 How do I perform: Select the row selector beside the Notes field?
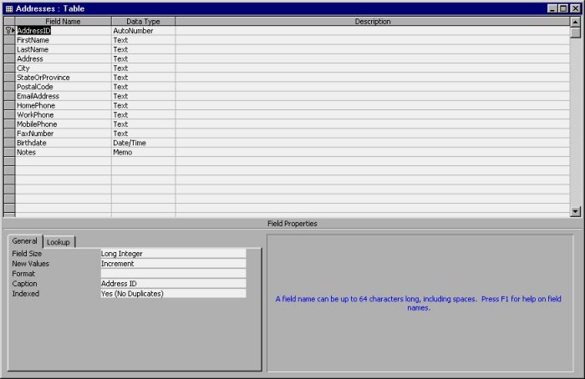pos(9,153)
